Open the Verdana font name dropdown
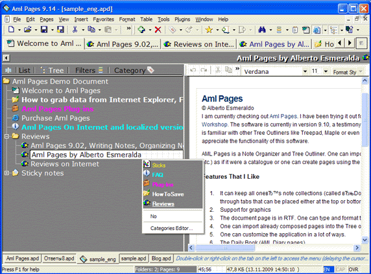The height and width of the screenshot is (274, 371). (305, 71)
